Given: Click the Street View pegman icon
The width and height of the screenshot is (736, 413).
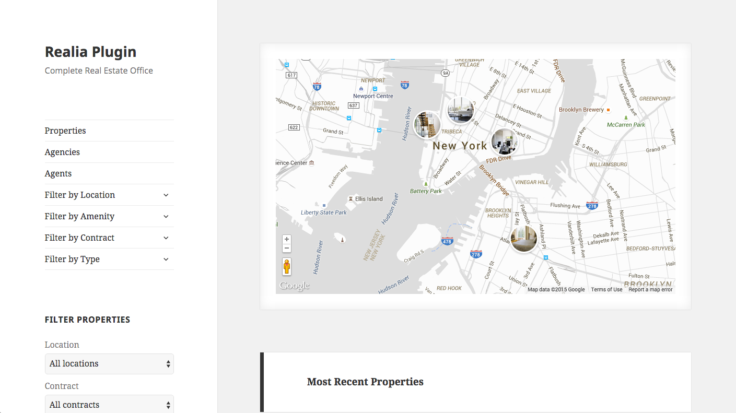Looking at the screenshot, I should (287, 266).
